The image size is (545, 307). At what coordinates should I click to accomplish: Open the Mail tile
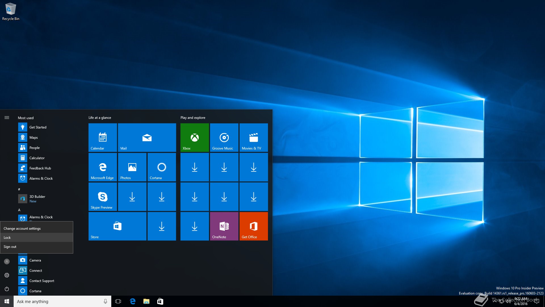click(x=147, y=137)
